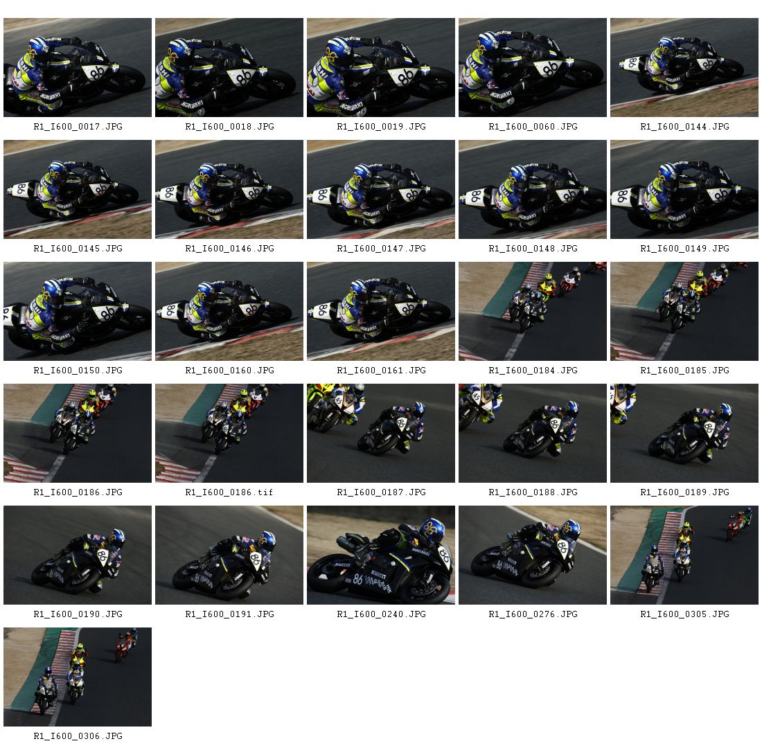
Task: Select thumbnail R1_I600_0017.JPG
Action: click(78, 68)
